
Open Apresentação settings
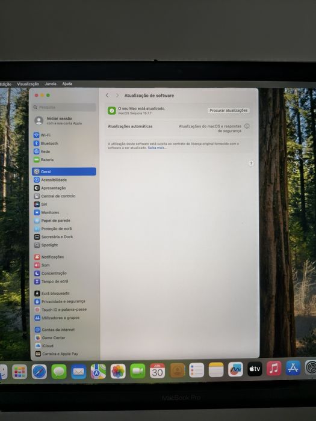(64, 188)
